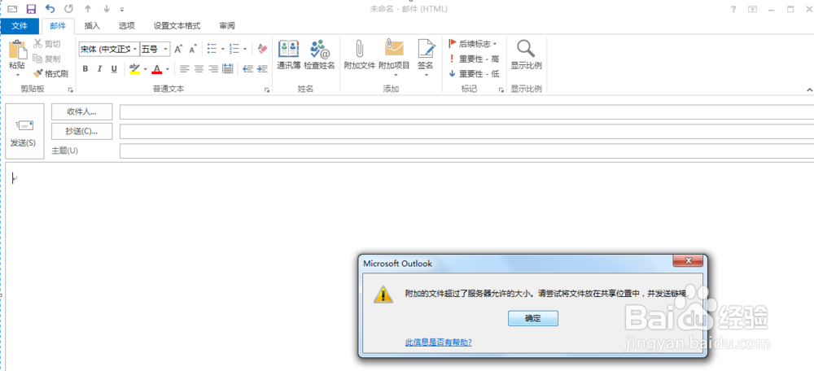
Task: Mark message as 重要性 - 高
Action: (474, 59)
